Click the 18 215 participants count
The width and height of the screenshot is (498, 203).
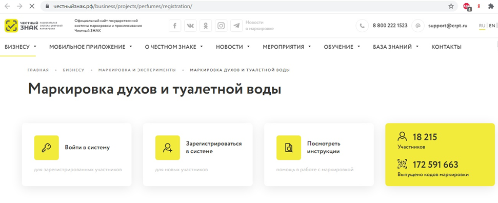click(x=425, y=137)
